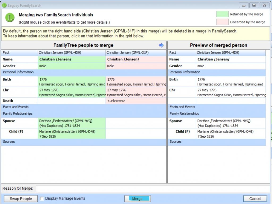The image size is (272, 204).
Task: Click the Personal Information section row in the merge grid
Action: [84, 72]
